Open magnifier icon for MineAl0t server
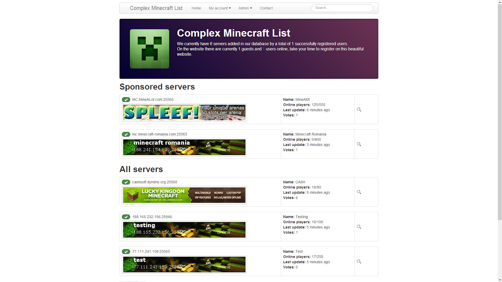Image resolution: width=502 pixels, height=282 pixels. [x=359, y=109]
